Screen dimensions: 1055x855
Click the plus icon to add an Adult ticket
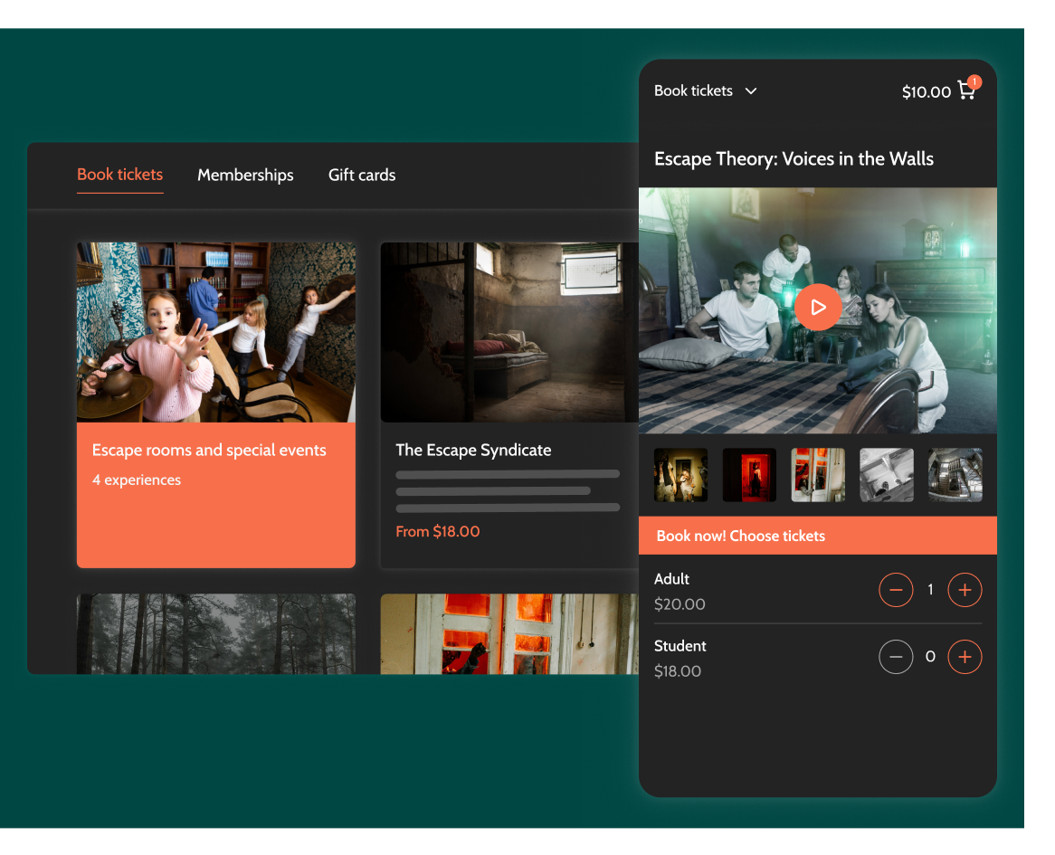tap(965, 589)
